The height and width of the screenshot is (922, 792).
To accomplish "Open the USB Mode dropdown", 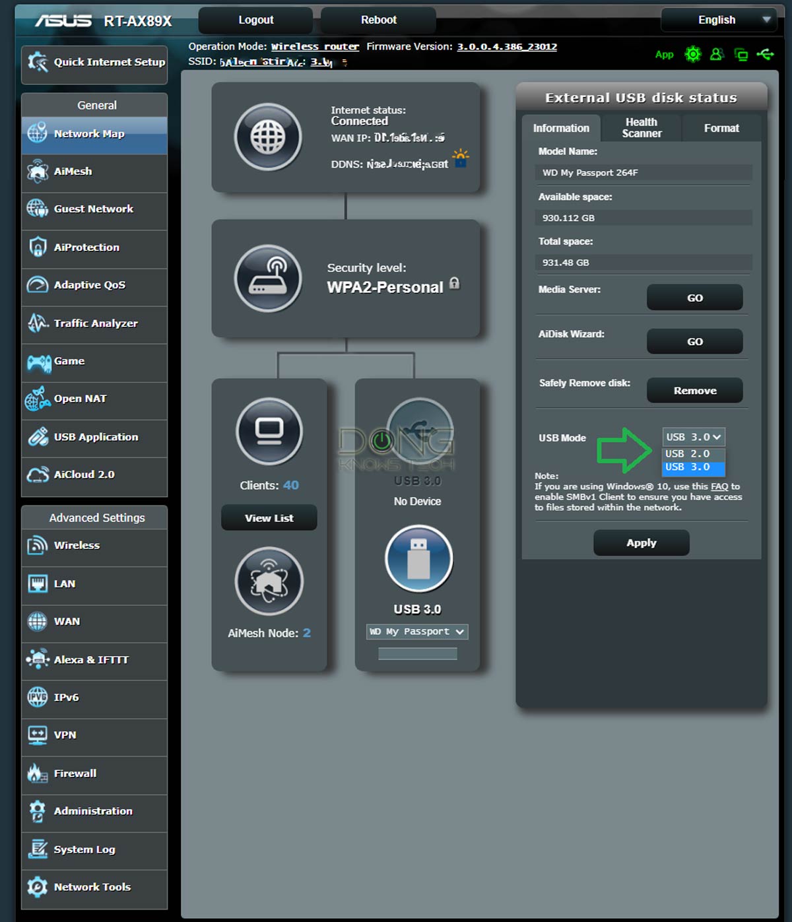I will 693,437.
